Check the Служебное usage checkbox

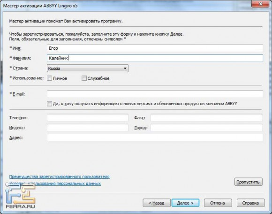click(84, 78)
